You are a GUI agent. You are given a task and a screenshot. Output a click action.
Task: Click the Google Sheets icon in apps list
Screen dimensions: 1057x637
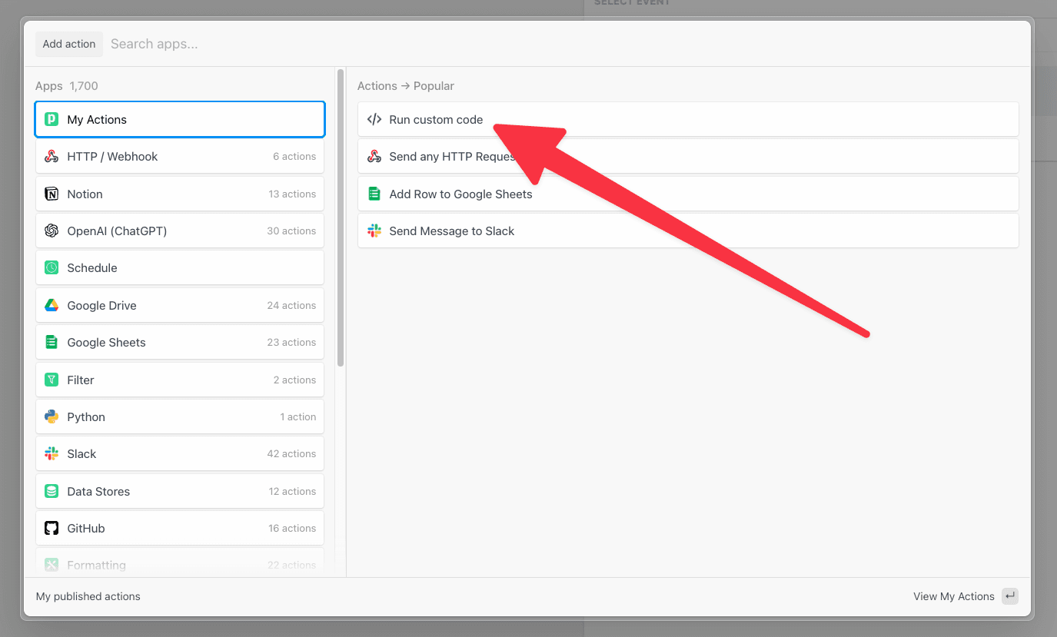[x=52, y=342]
